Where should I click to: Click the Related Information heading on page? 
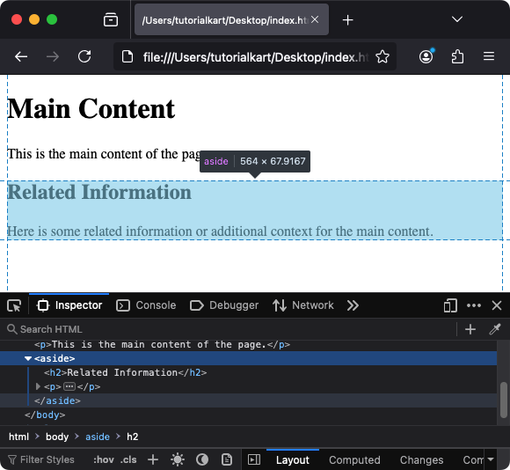99,192
